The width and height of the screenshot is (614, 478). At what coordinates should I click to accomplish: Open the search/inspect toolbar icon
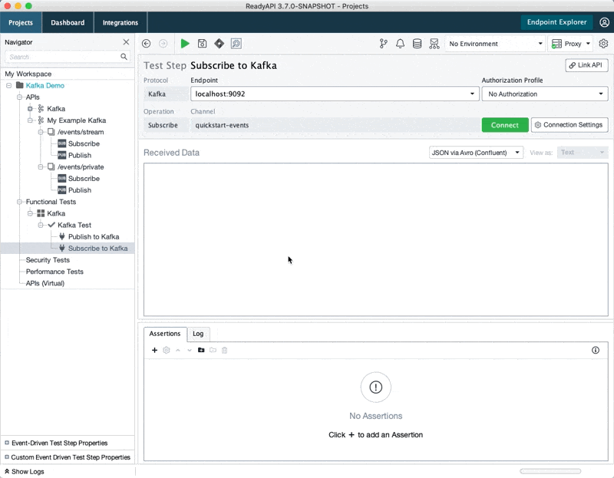point(236,44)
